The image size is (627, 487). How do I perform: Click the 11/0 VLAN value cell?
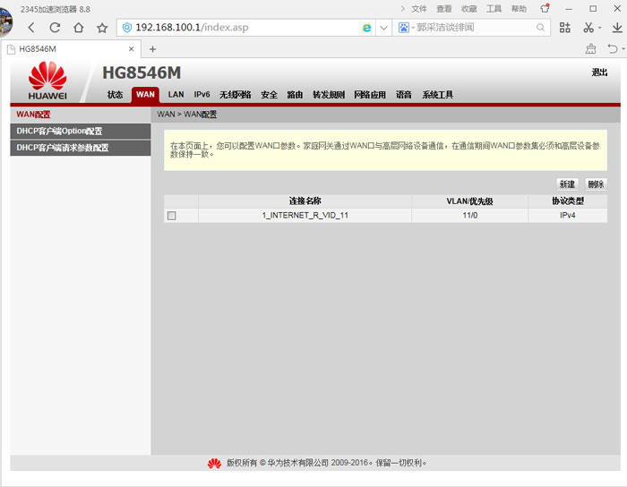tap(470, 216)
